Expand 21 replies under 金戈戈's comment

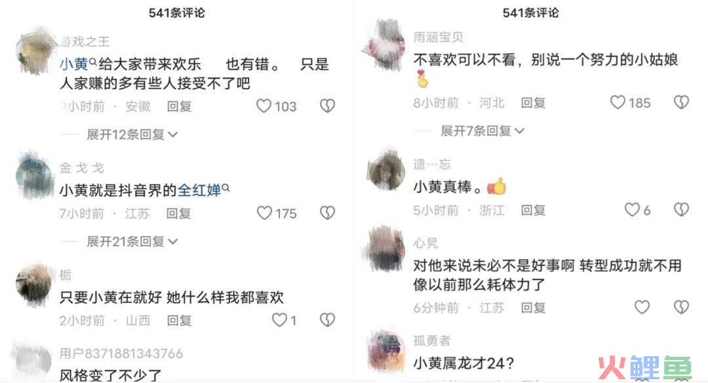(x=132, y=242)
